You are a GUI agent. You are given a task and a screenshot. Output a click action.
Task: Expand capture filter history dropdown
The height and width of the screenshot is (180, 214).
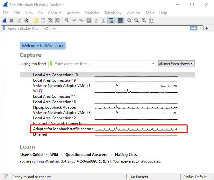pos(153,63)
